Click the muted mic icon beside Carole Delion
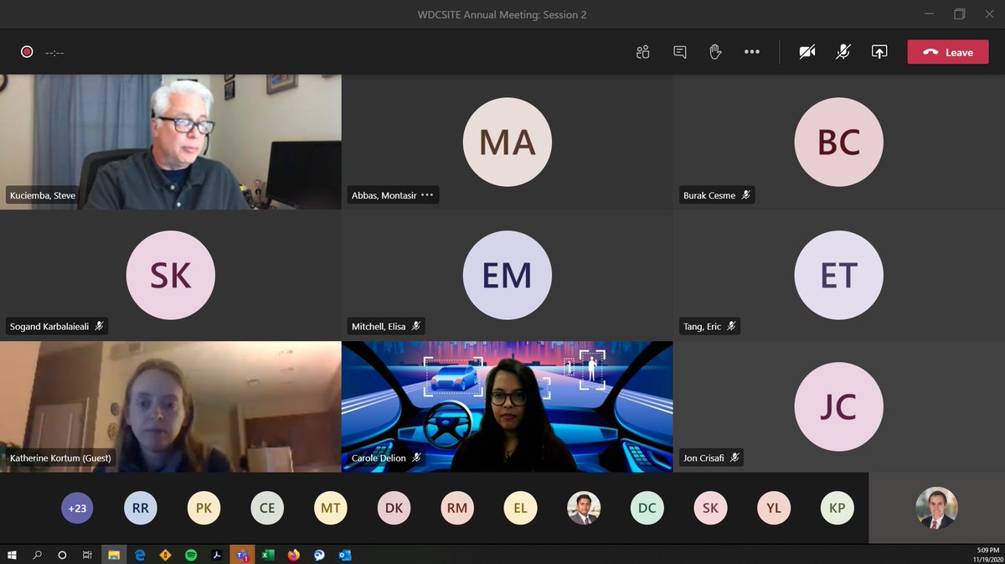Image resolution: width=1005 pixels, height=564 pixels. point(416,458)
